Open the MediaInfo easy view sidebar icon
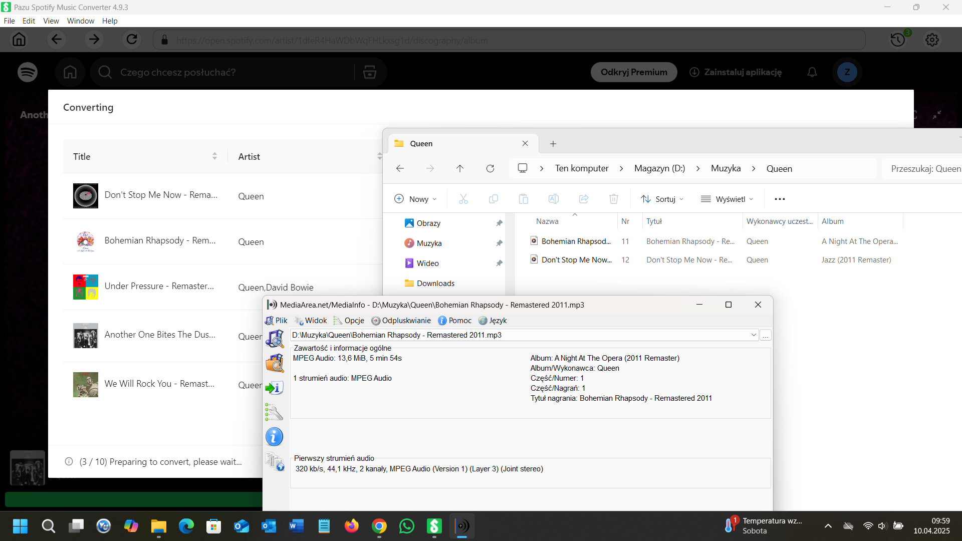The image size is (962, 541). pos(275,339)
